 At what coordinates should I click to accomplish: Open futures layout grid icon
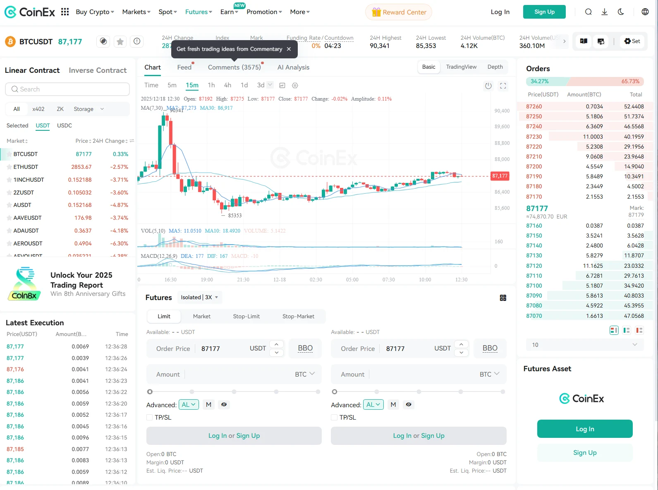point(503,298)
